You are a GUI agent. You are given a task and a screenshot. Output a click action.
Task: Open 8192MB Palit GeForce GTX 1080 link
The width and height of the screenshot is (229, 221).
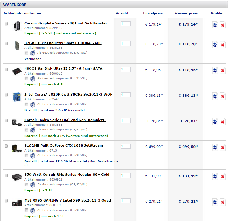64,146
